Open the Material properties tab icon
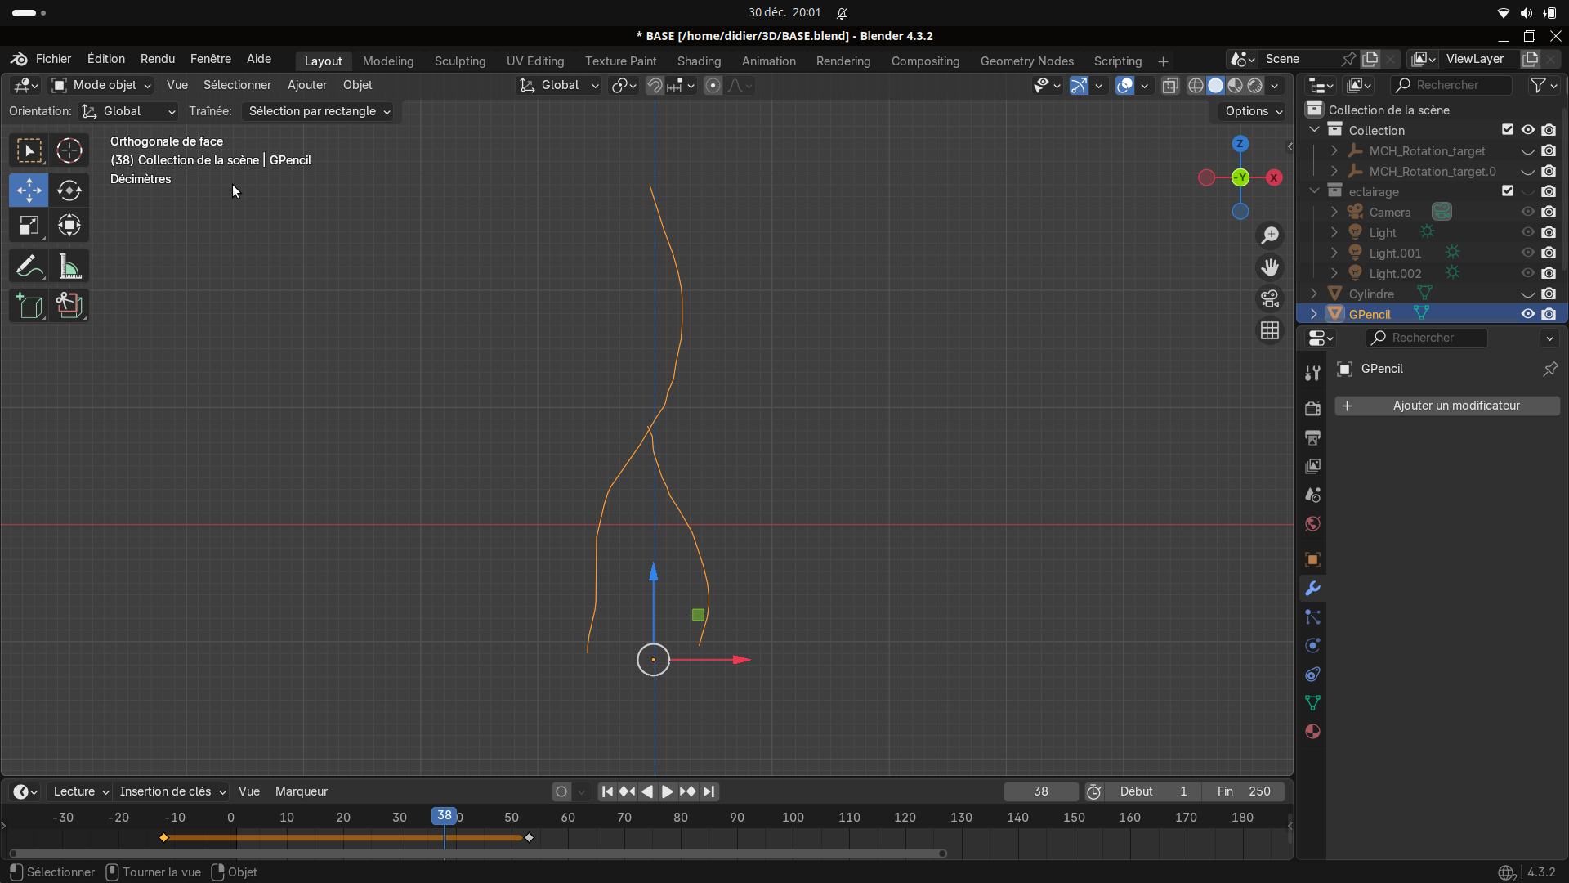 pyautogui.click(x=1312, y=732)
